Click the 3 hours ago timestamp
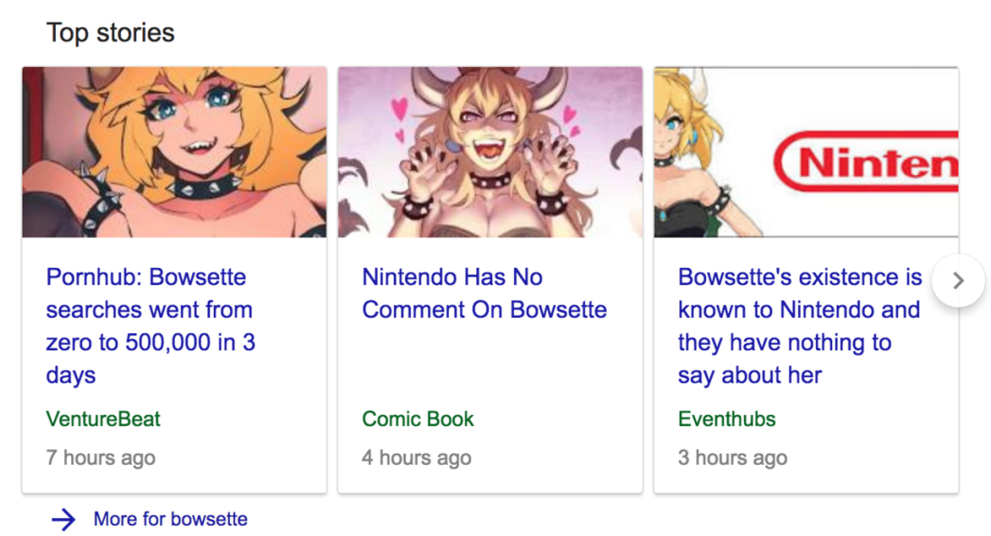 [732, 457]
